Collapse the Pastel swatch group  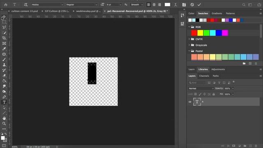click(x=189, y=51)
